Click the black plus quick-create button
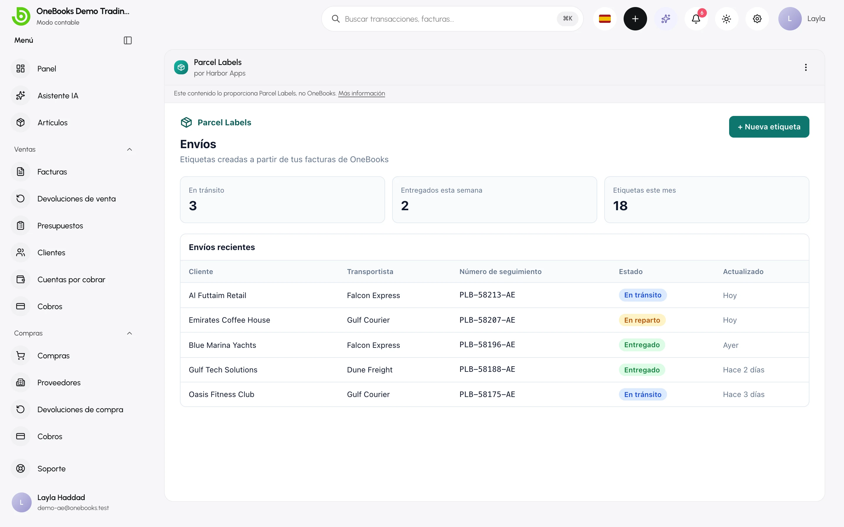The height and width of the screenshot is (527, 844). [x=635, y=19]
